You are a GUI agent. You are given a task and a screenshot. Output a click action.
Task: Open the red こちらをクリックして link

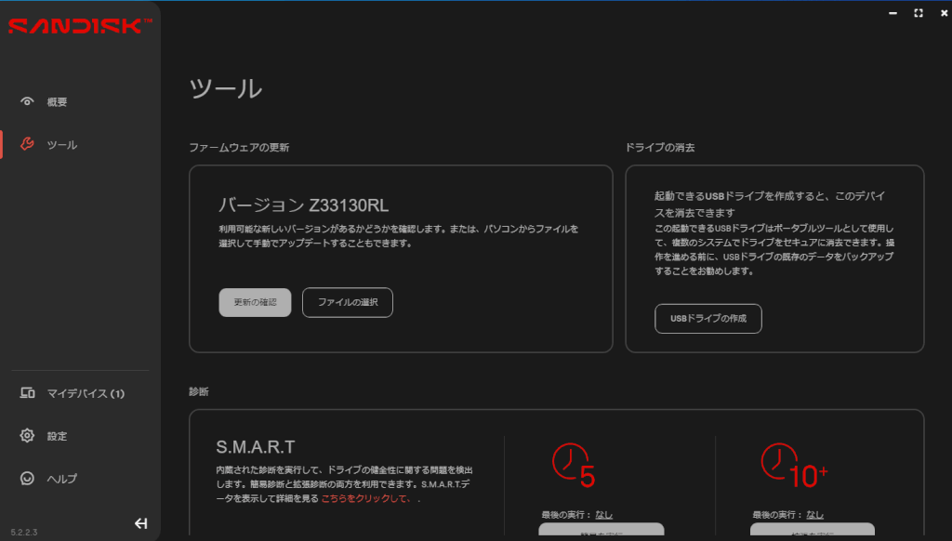click(365, 498)
